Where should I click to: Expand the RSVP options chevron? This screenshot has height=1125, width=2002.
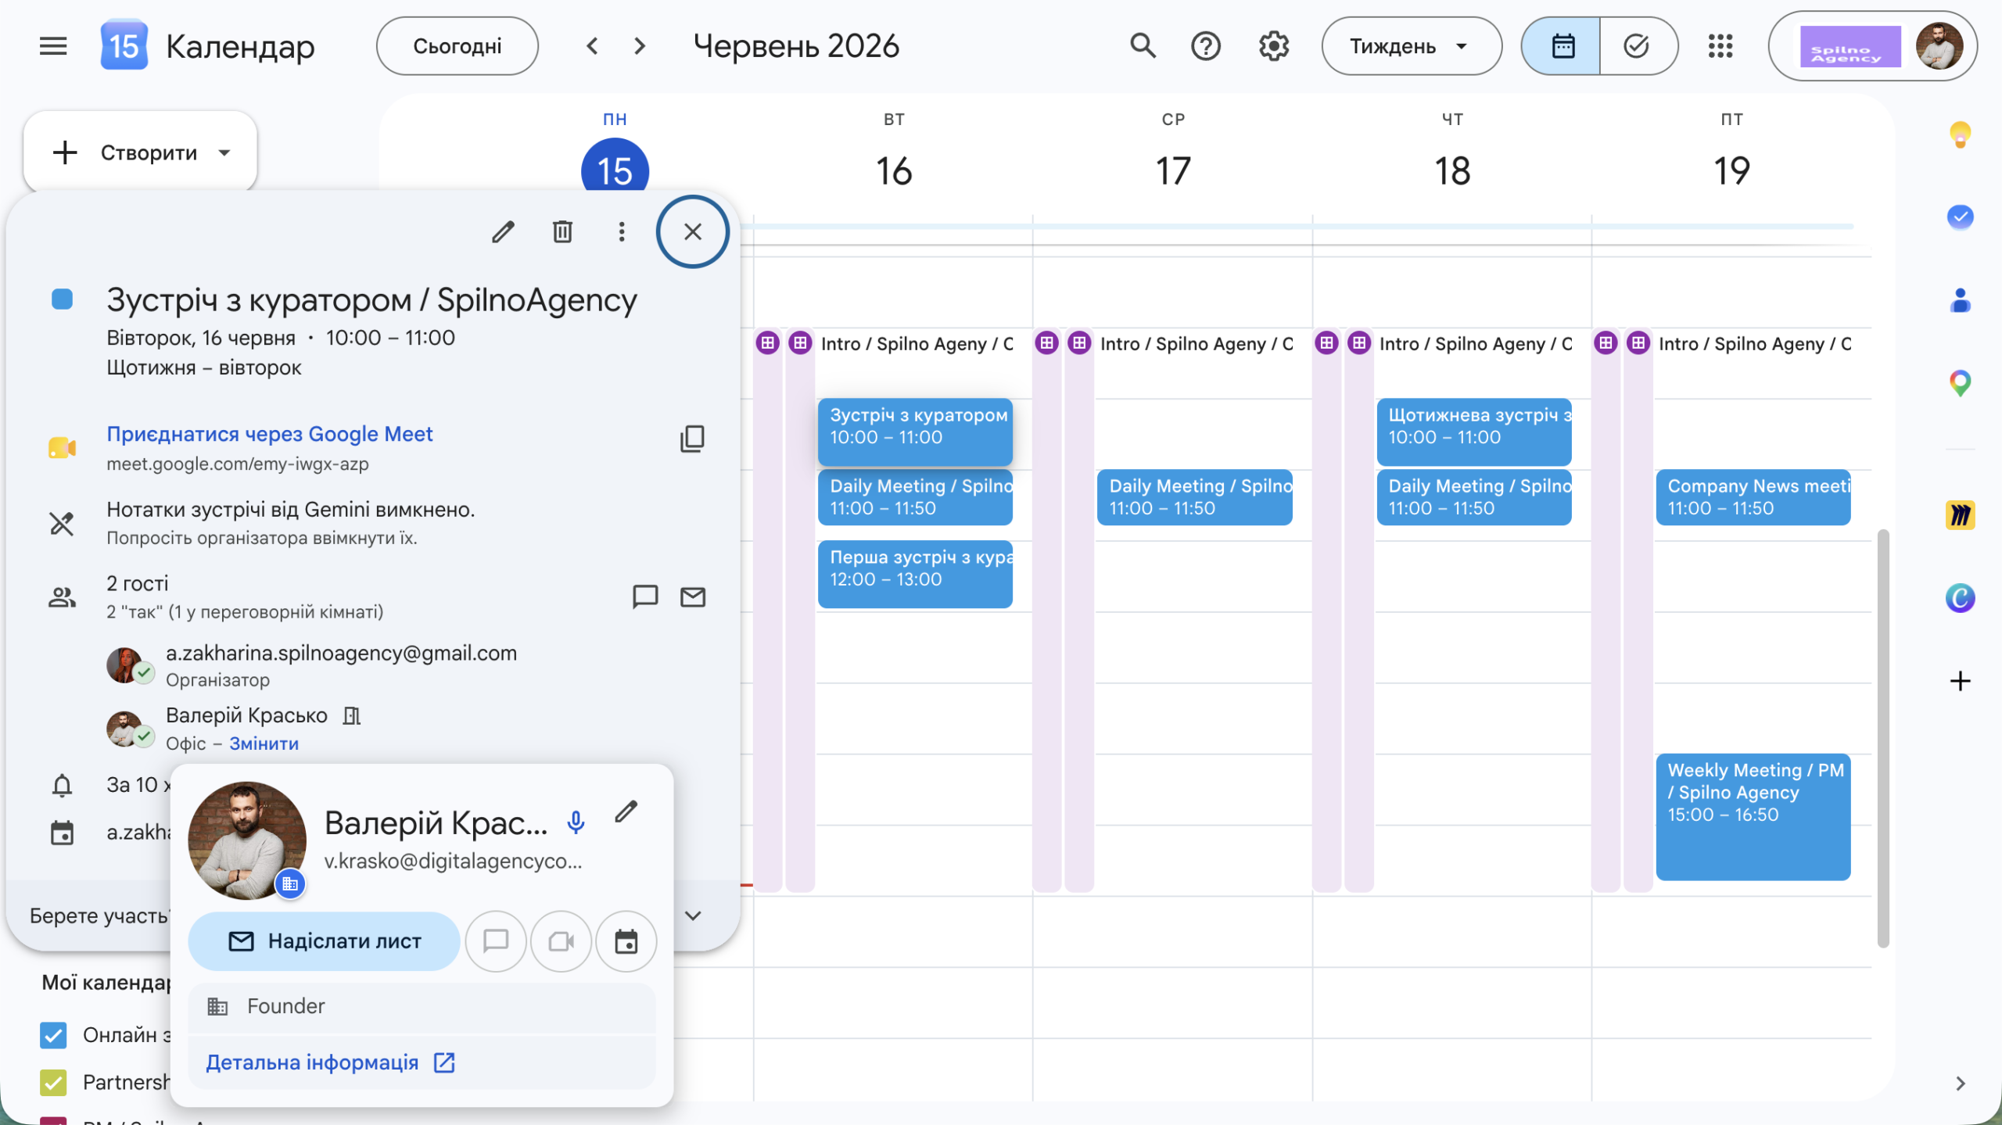(693, 915)
